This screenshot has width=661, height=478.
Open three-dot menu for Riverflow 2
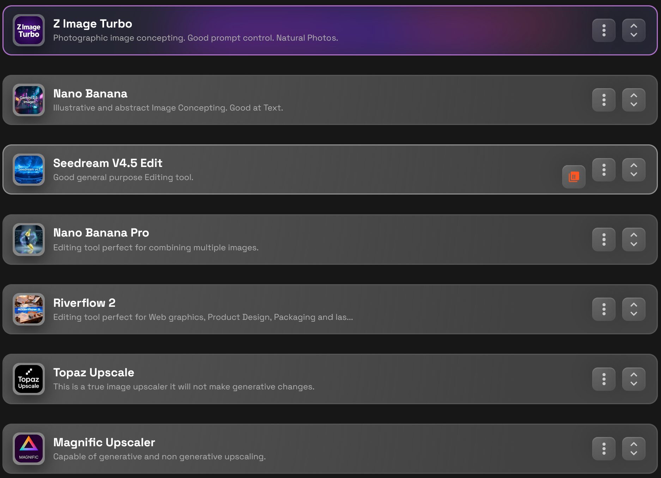[604, 310]
